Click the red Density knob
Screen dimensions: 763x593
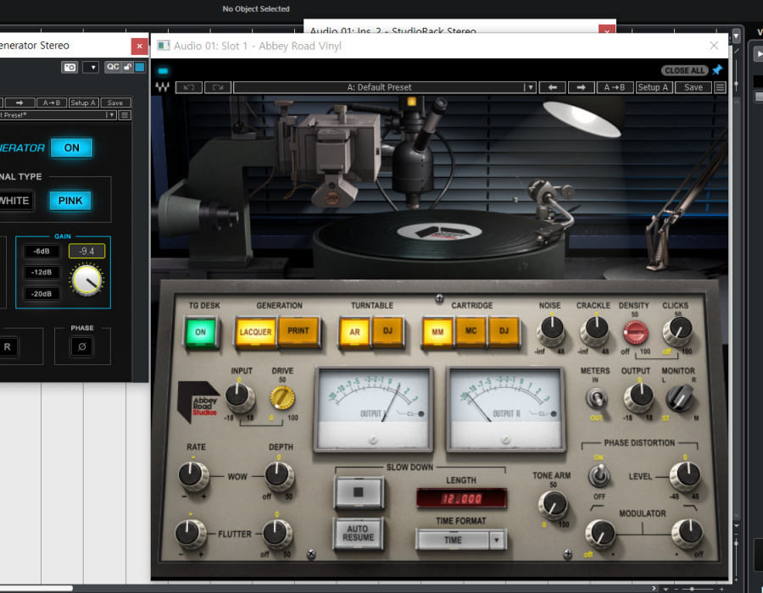point(636,333)
